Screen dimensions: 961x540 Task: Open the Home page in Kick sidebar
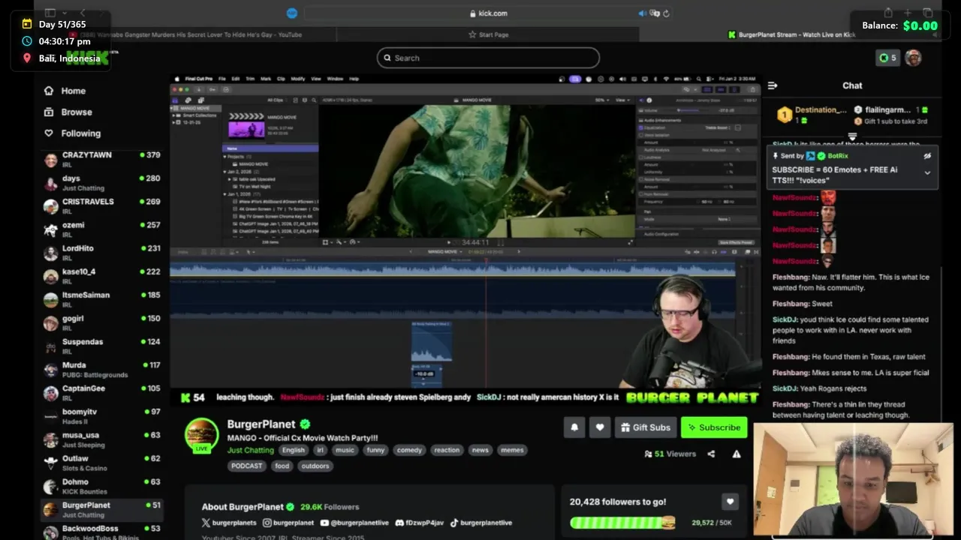pyautogui.click(x=65, y=91)
